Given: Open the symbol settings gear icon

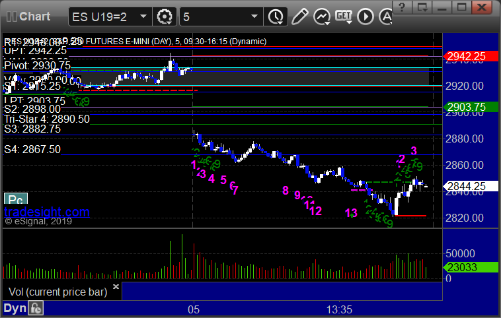Looking at the screenshot, I should point(165,16).
